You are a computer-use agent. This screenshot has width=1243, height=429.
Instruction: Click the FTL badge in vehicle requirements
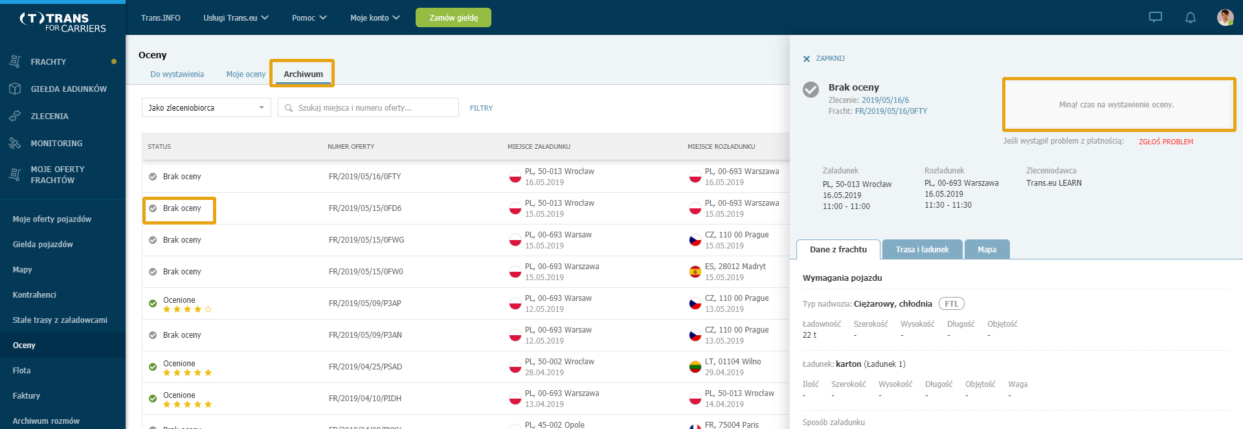click(x=951, y=303)
